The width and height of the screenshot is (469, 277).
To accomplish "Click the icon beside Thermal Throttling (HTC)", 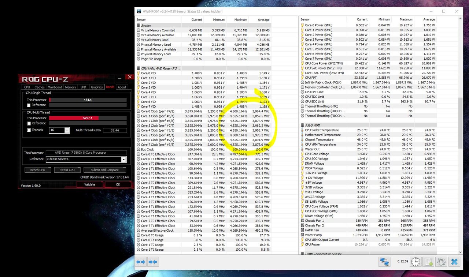I will tap(302, 106).
